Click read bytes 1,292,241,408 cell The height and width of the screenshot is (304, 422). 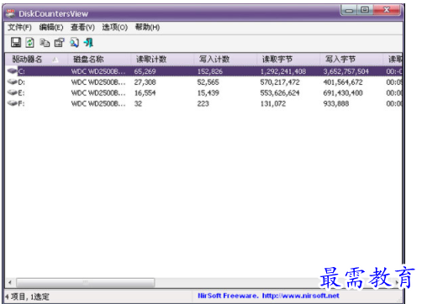tap(283, 71)
